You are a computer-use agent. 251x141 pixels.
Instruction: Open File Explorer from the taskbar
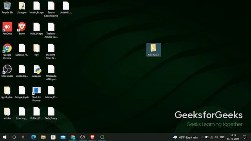pyautogui.click(x=44, y=137)
